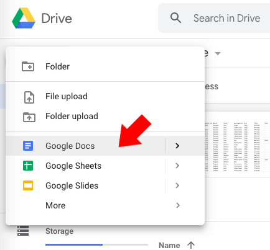The image size is (270, 250).
Task: Click the search magnifier icon
Action: click(175, 18)
